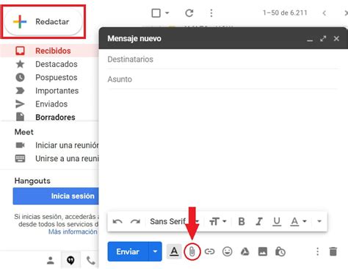
Task: Open the Borradores drafts folder
Action: tap(55, 117)
